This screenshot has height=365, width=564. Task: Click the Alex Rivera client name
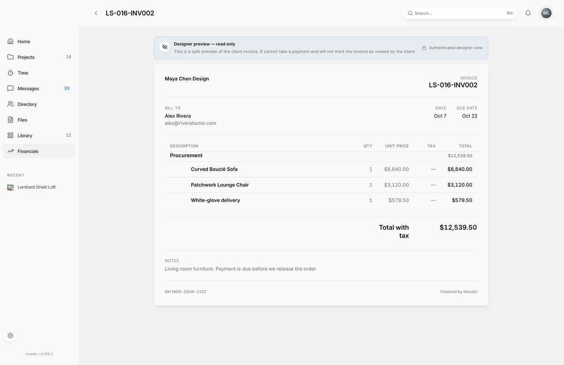click(x=178, y=116)
